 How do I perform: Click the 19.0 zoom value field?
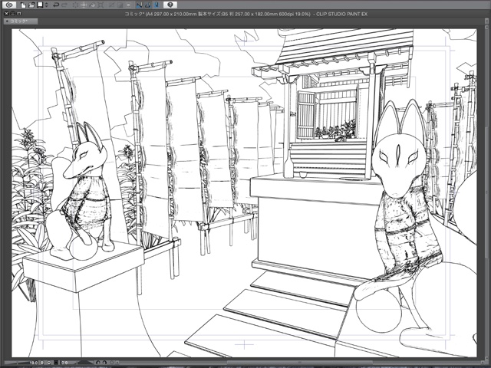34,363
